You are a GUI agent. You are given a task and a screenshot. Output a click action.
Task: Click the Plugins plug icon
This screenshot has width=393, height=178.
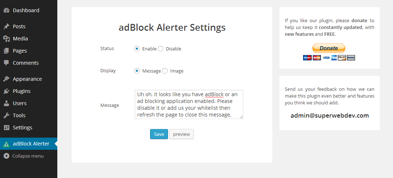6,91
